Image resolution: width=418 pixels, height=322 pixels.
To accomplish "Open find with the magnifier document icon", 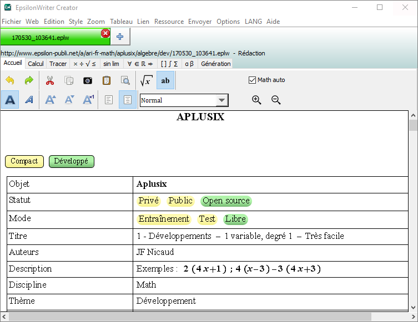I will (x=125, y=80).
